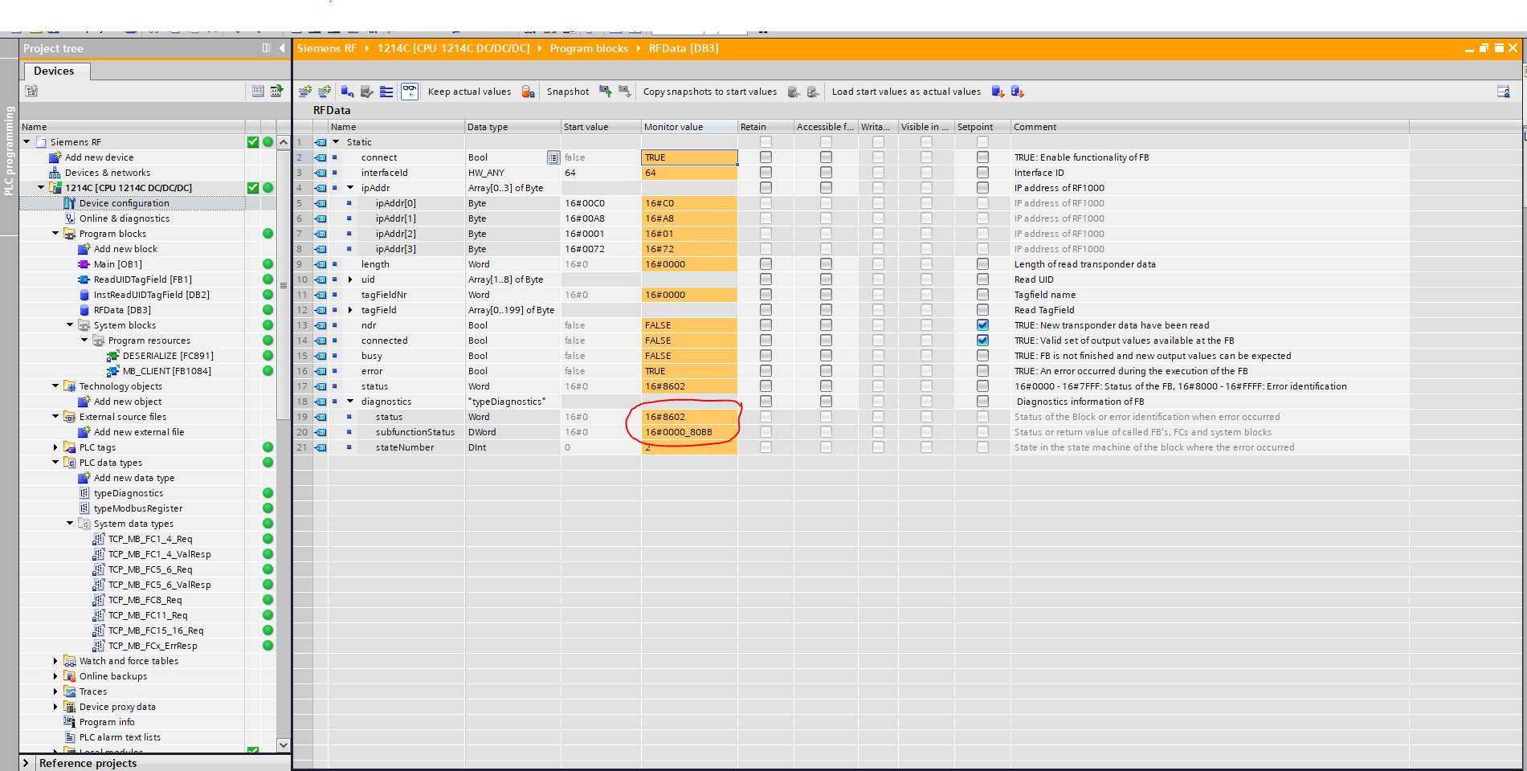
Task: Toggle the Setpoint checkbox for connected row
Action: (x=982, y=341)
